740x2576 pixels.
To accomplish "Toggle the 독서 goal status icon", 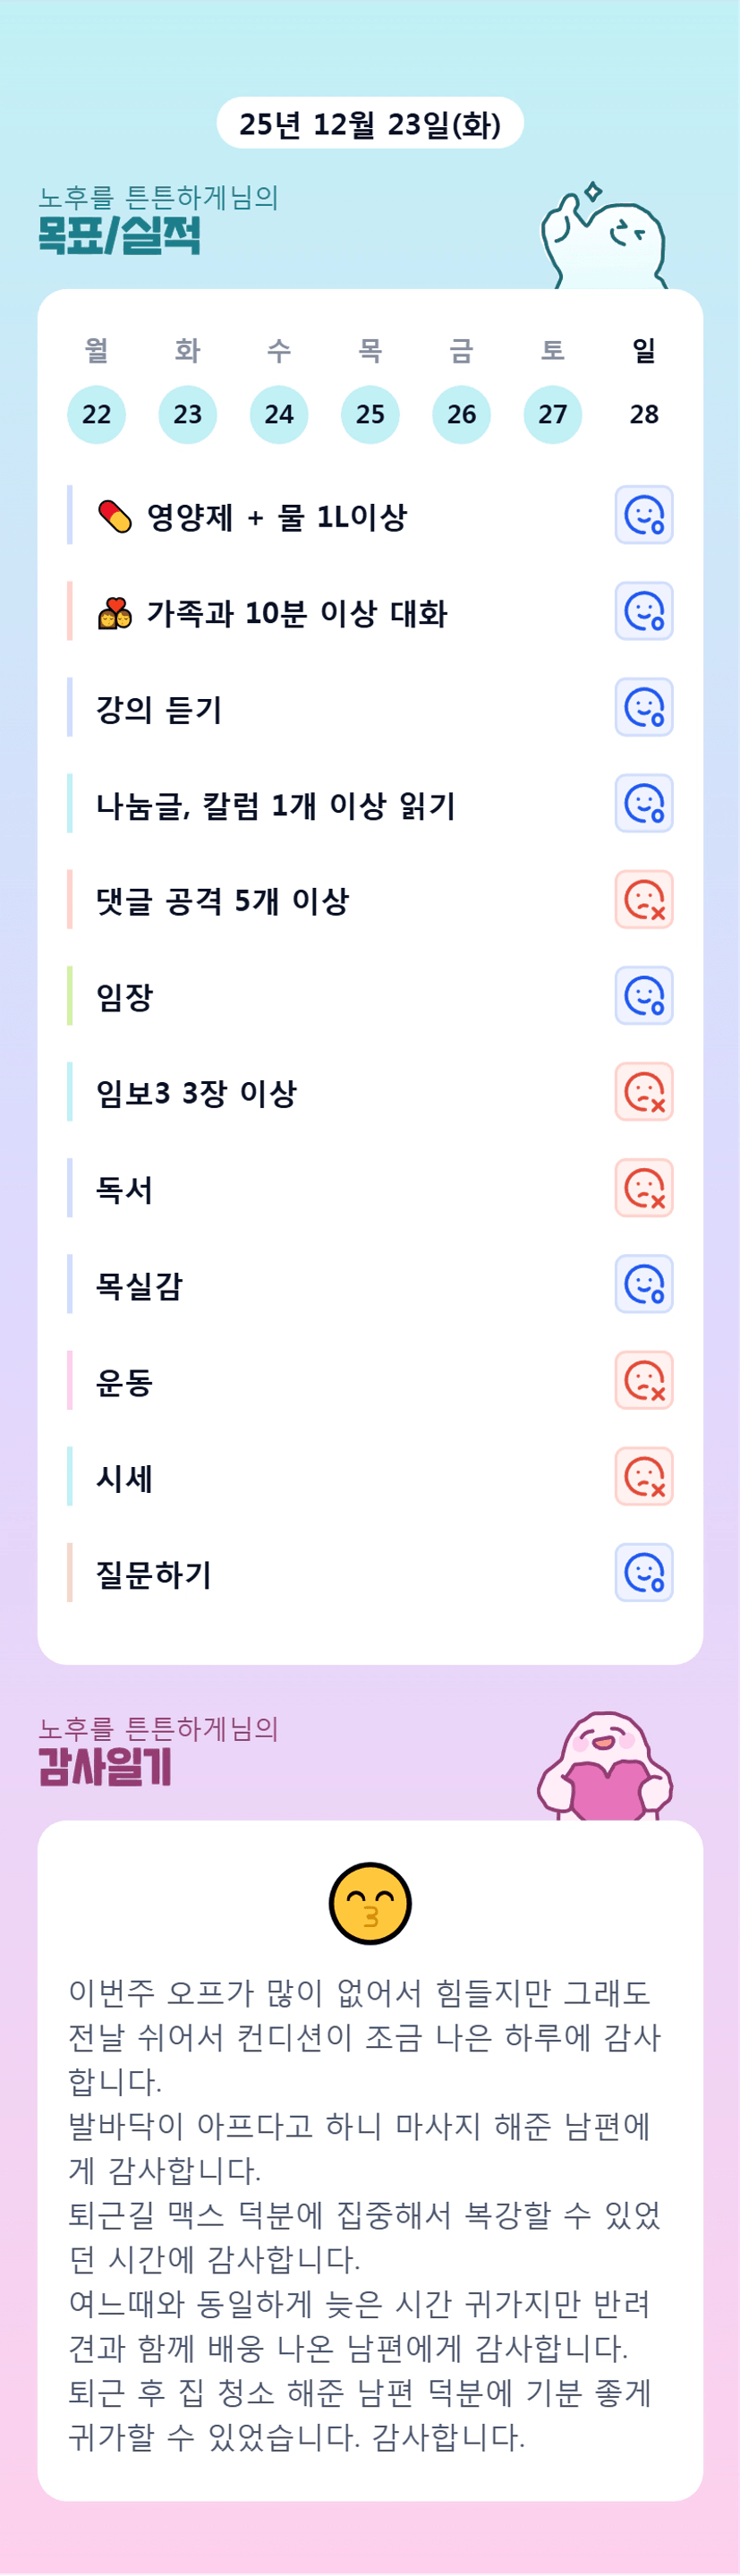I will coord(644,1188).
